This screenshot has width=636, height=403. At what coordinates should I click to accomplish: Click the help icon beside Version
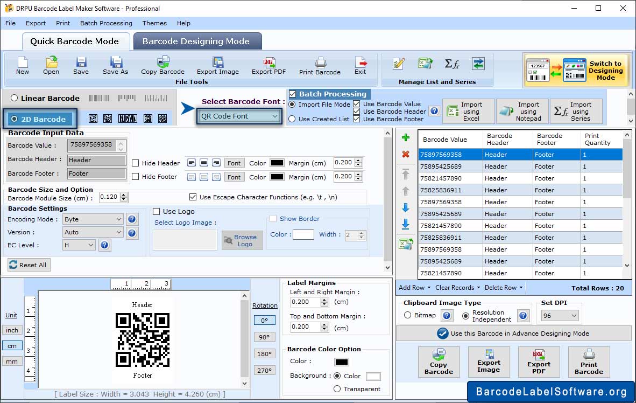132,233
